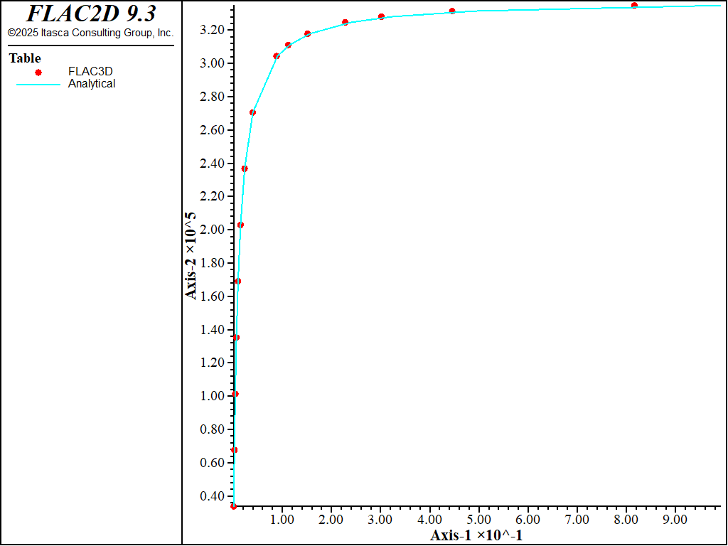Click the rightmost red data point near 8.00
This screenshot has width=728, height=546.
[634, 6]
